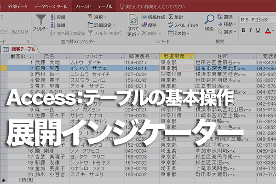The image size is (276, 184).
Task: Click the address 上尾市浅間台x-x
Action: [x=225, y=168]
